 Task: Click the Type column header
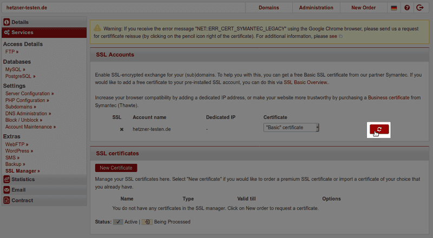[188, 199]
